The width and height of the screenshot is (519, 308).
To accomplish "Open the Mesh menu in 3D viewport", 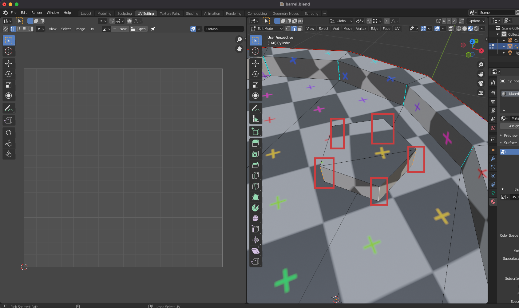I will pyautogui.click(x=347, y=29).
